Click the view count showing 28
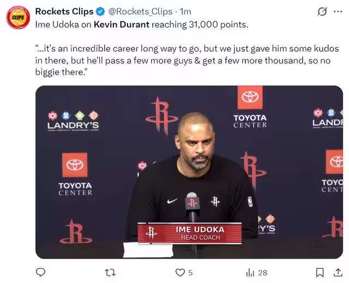 click(263, 273)
